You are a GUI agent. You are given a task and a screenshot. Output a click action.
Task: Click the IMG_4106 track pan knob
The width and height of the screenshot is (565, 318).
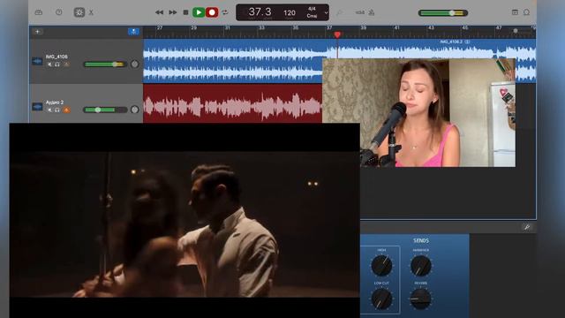pos(134,64)
